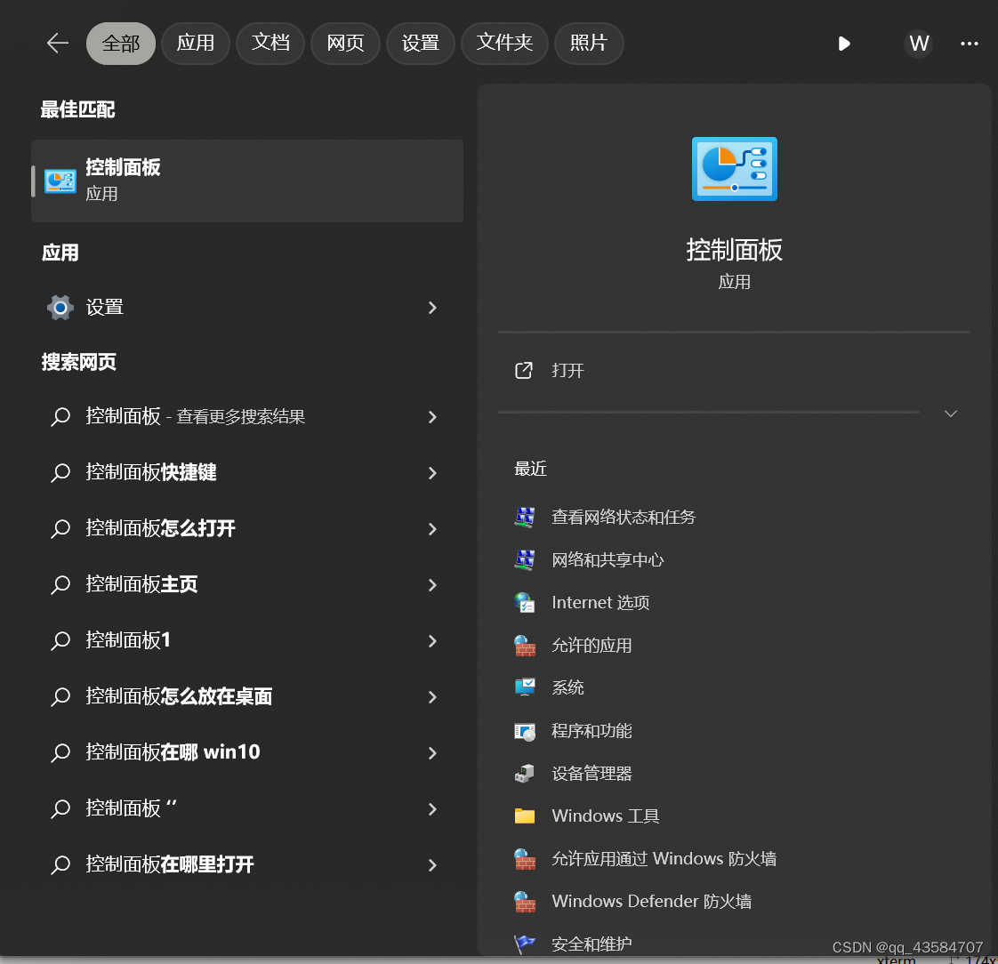Switch to the 照片 filter tab
Viewport: 998px width, 964px height.
(589, 44)
